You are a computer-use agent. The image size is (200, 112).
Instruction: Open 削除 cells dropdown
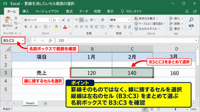click(x=176, y=24)
